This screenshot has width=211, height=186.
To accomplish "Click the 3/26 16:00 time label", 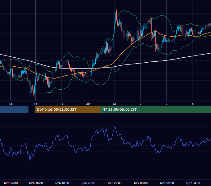I will coord(35,183).
